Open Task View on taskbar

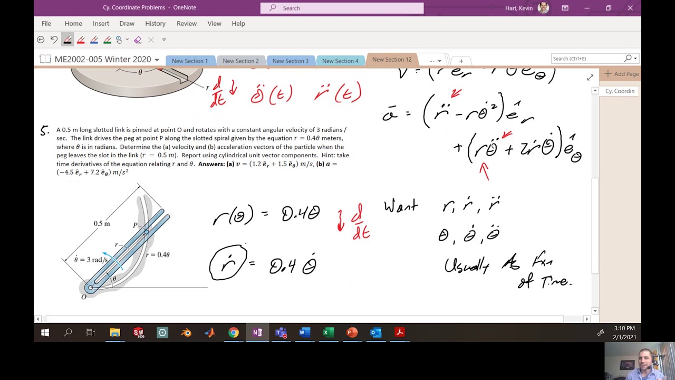click(x=91, y=332)
